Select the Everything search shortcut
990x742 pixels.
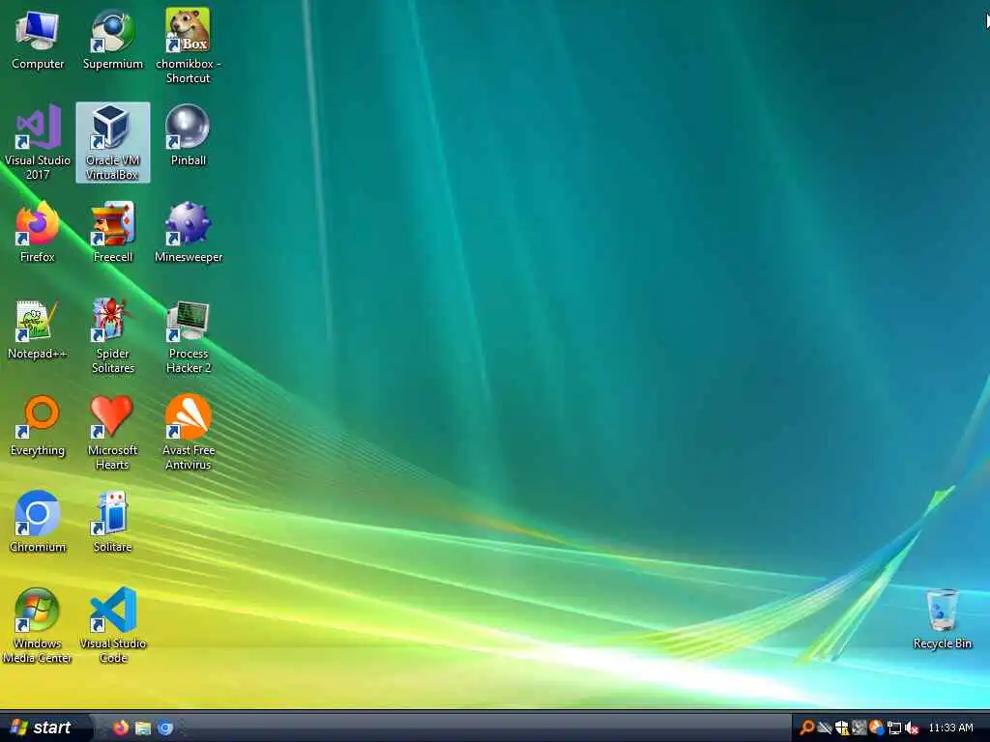click(x=38, y=426)
